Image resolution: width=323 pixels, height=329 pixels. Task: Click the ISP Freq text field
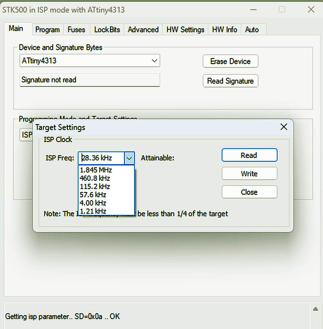101,158
